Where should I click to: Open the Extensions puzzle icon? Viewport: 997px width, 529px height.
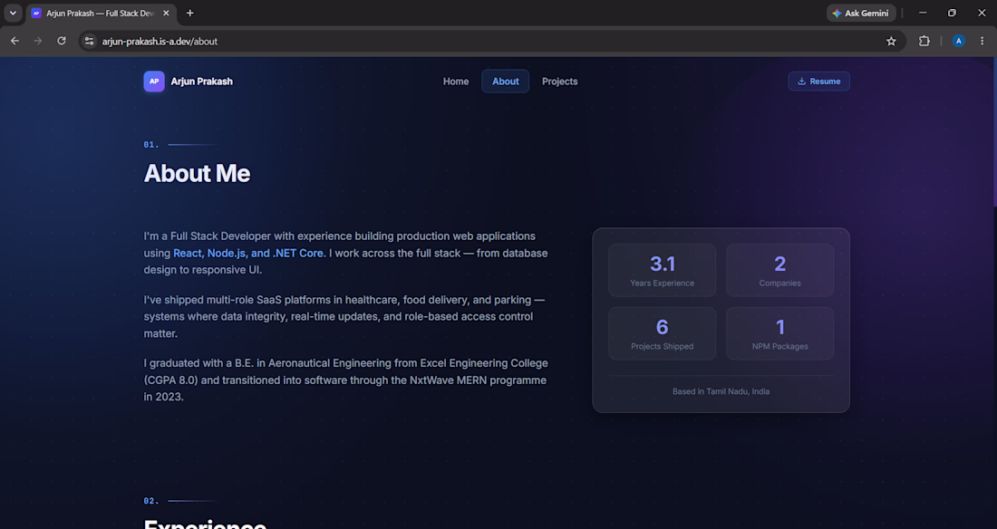[924, 41]
